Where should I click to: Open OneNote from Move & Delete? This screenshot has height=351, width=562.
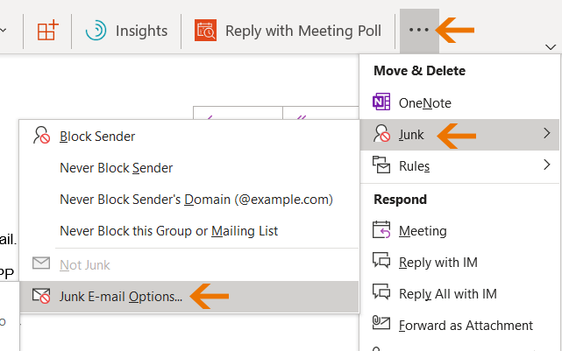tap(424, 102)
